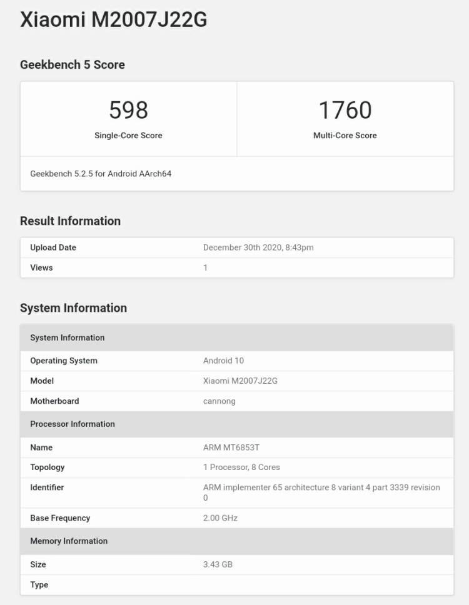Click the Base Frequency label
This screenshot has width=469, height=605.
point(60,517)
